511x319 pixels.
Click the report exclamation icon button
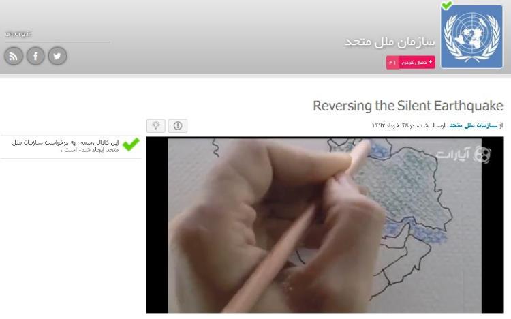178,125
